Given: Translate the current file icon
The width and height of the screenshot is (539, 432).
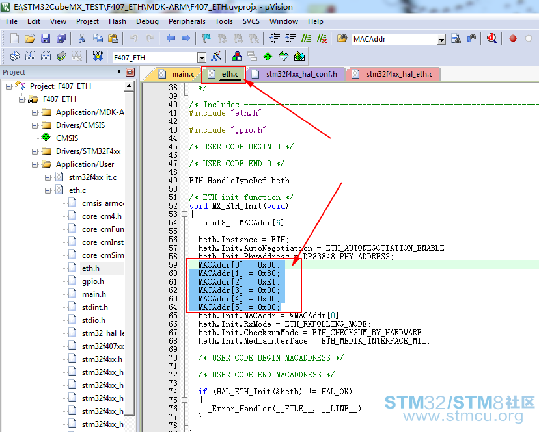Looking at the screenshot, I should click(14, 57).
